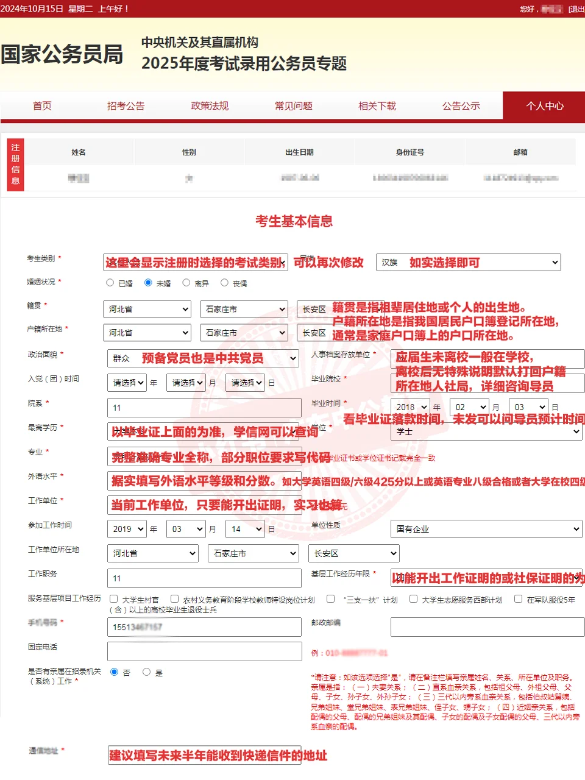Click the 专业 input field
The image size is (585, 780).
pos(204,456)
